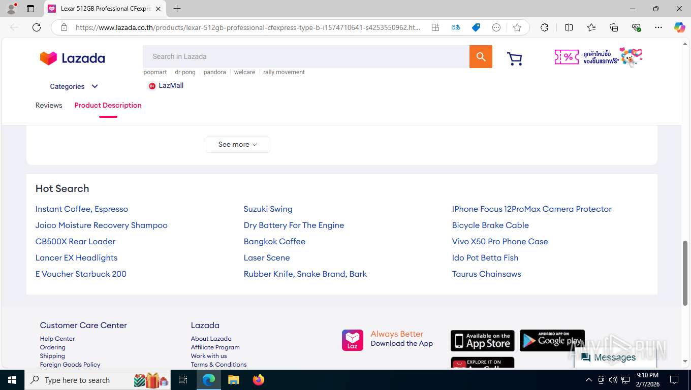Screen dimensions: 691x390
Task: Launch the Copilot sidebar icon
Action: [679, 27]
